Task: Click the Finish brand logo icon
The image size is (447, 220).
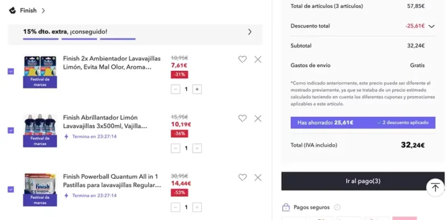Action: pos(12,11)
